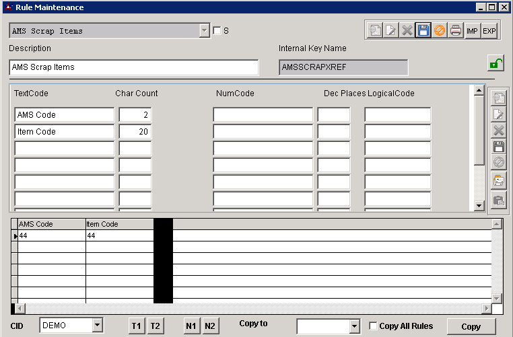Click down arrow of field list scrollbar

tap(479, 206)
